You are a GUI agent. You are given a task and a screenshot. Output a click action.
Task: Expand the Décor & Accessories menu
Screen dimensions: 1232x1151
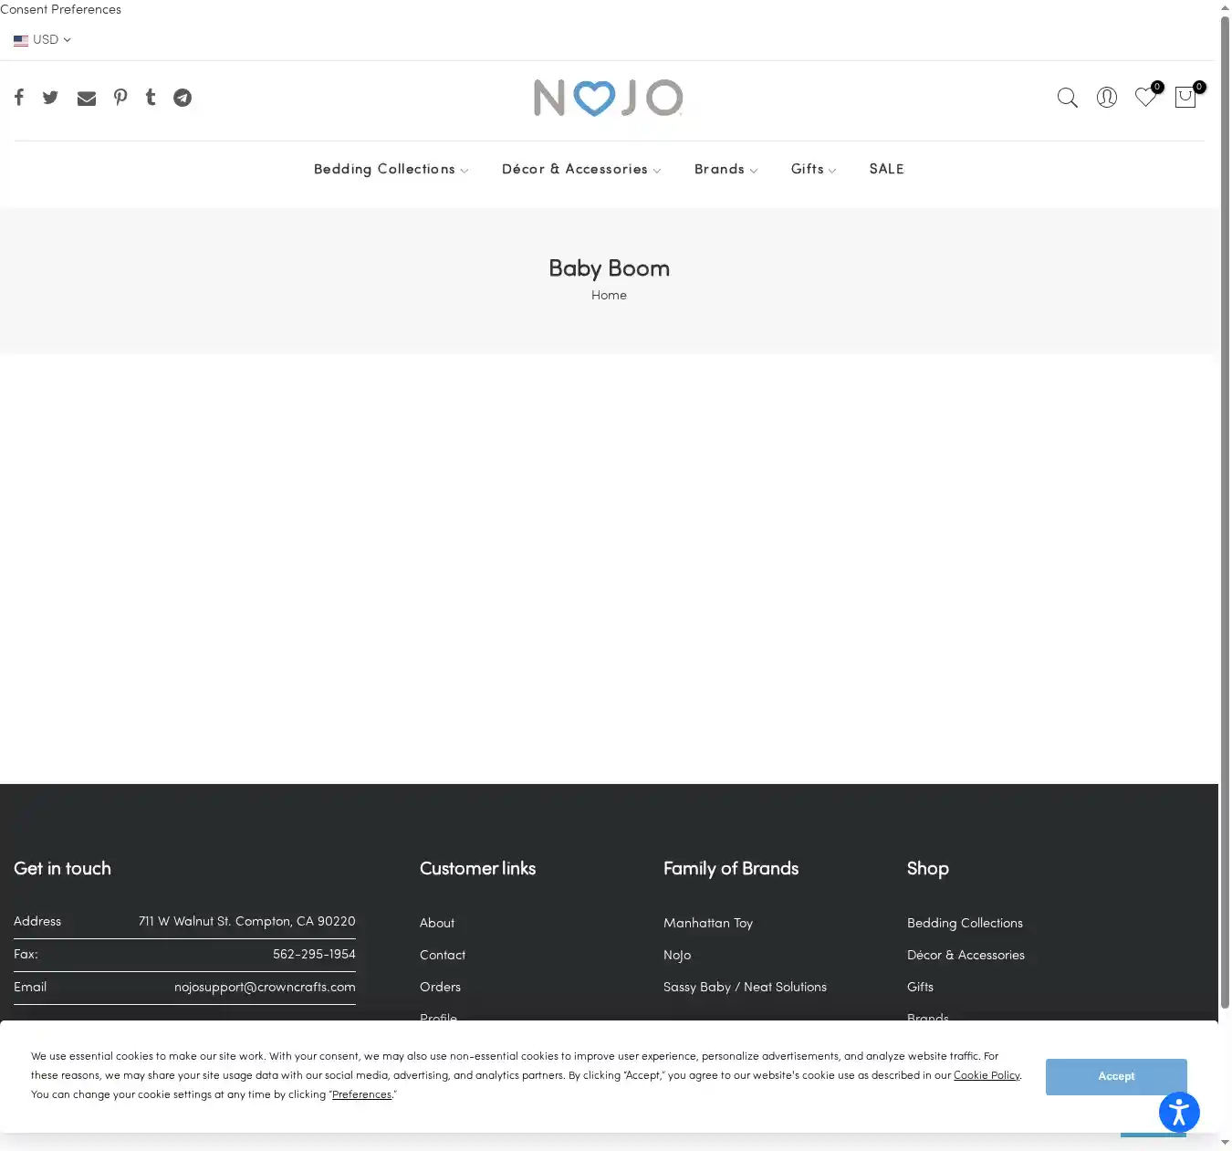click(x=580, y=170)
